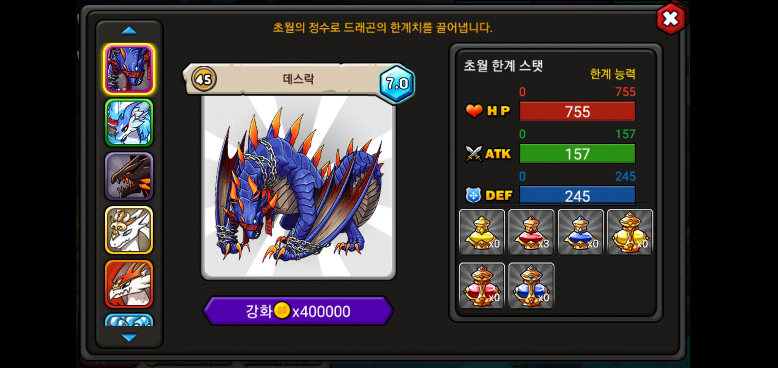The image size is (778, 368).
Task: Select the blue essence potion
Action: coord(581,232)
